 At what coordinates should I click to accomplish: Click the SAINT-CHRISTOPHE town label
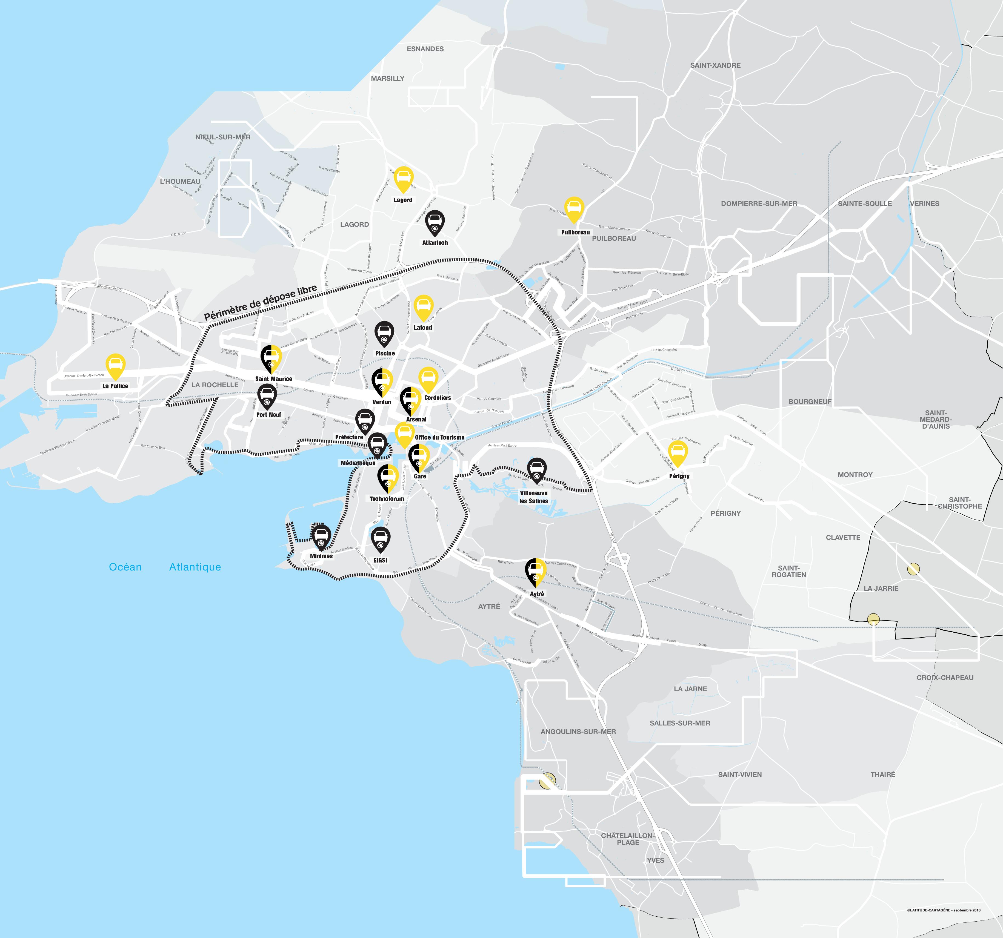[x=960, y=503]
